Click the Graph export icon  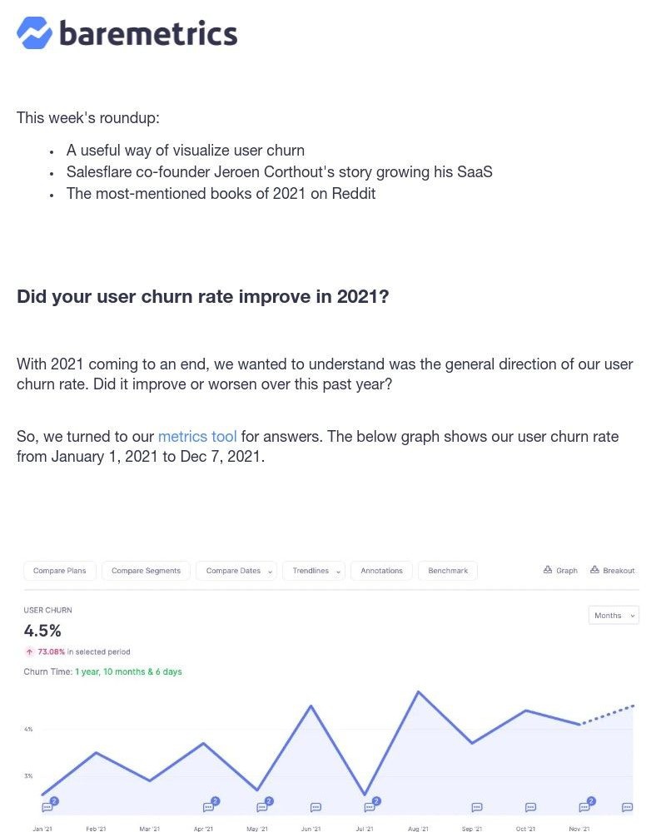point(548,571)
